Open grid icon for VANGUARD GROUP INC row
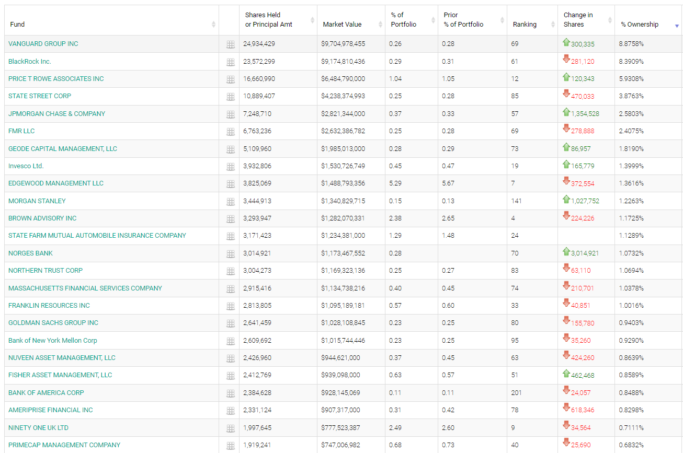Viewport: 683px width, 453px height. tap(230, 44)
